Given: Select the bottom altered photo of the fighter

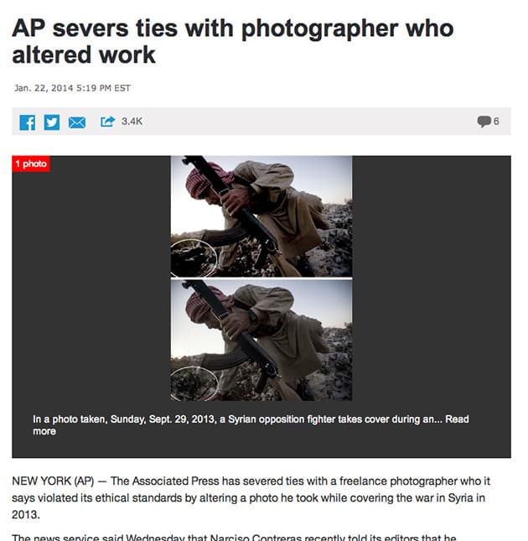Looking at the screenshot, I should point(261,341).
